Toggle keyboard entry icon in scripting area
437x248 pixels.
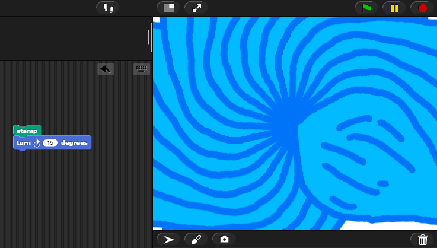click(x=142, y=69)
